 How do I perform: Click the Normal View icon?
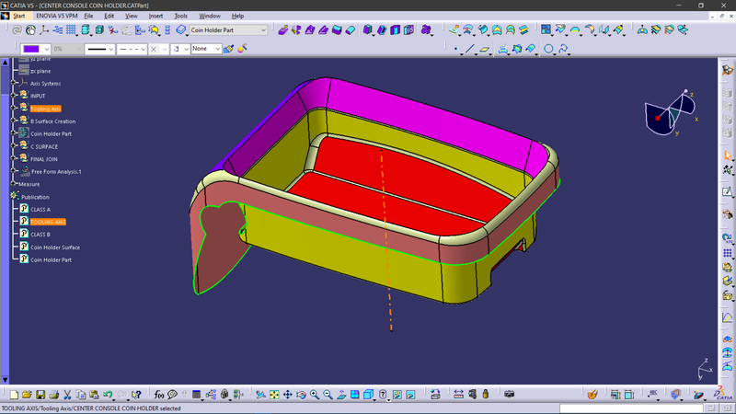point(341,395)
